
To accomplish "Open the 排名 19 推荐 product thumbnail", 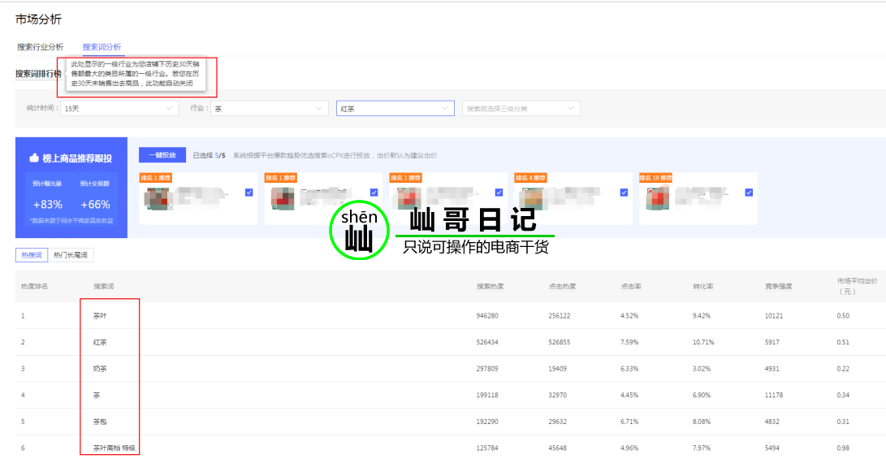I will [657, 199].
